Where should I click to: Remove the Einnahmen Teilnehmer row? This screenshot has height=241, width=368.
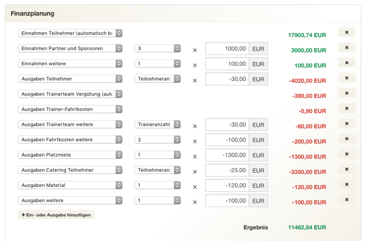pyautogui.click(x=347, y=32)
